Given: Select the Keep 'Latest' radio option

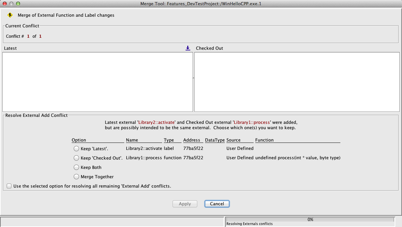Looking at the screenshot, I should coord(76,149).
